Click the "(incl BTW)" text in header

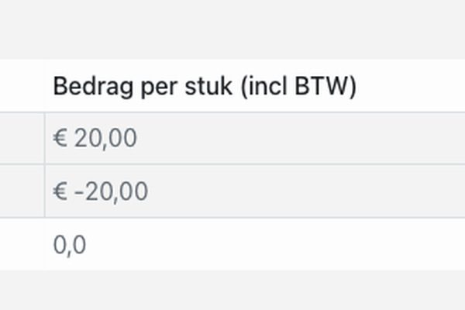click(298, 86)
